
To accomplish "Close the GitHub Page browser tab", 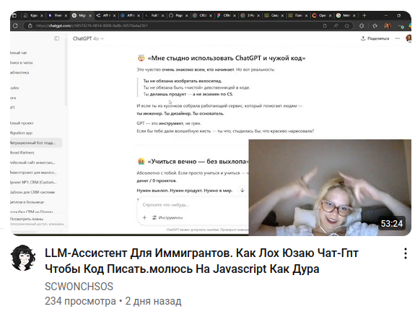I will pyautogui.click(x=187, y=16).
